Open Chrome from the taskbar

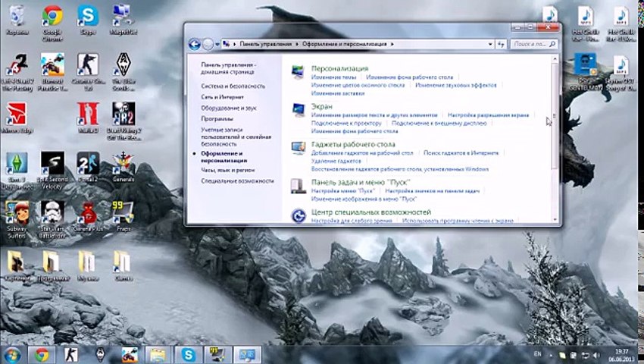(42, 355)
